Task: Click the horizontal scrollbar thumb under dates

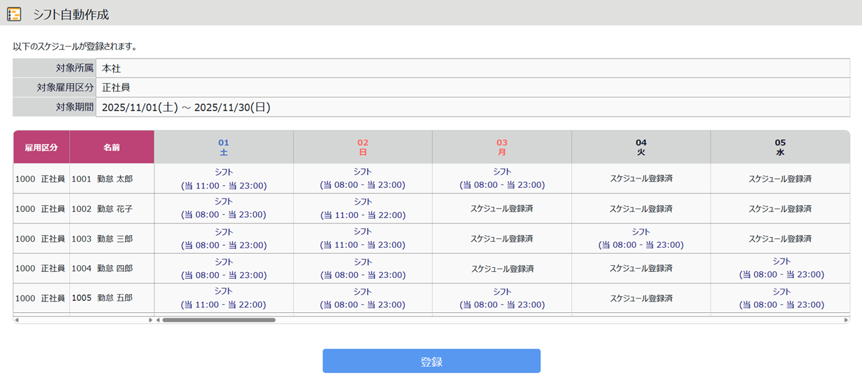Action: click(x=219, y=320)
